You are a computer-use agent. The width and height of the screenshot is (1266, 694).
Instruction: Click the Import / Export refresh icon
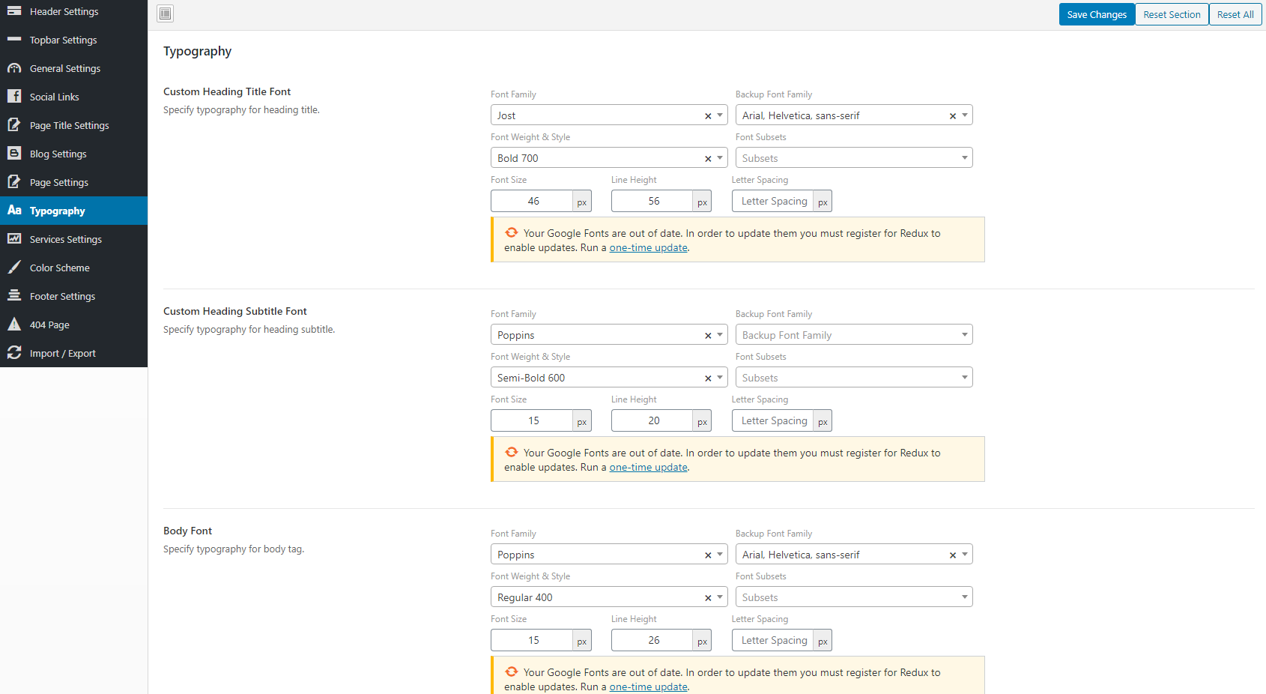tap(14, 352)
